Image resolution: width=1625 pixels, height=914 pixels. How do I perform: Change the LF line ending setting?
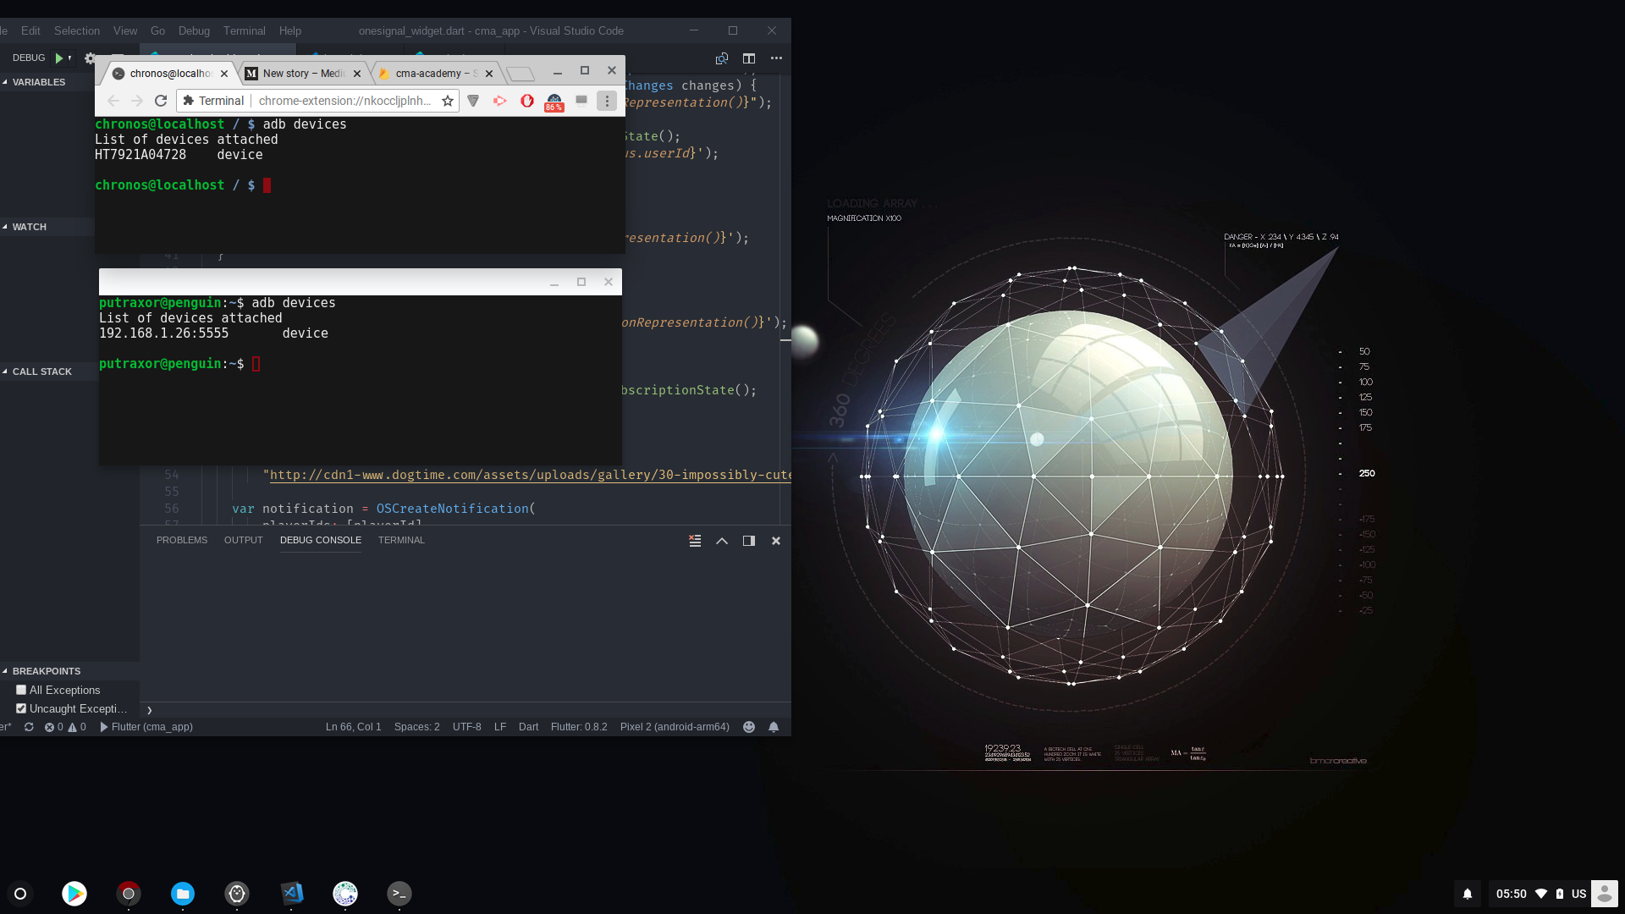tap(500, 727)
